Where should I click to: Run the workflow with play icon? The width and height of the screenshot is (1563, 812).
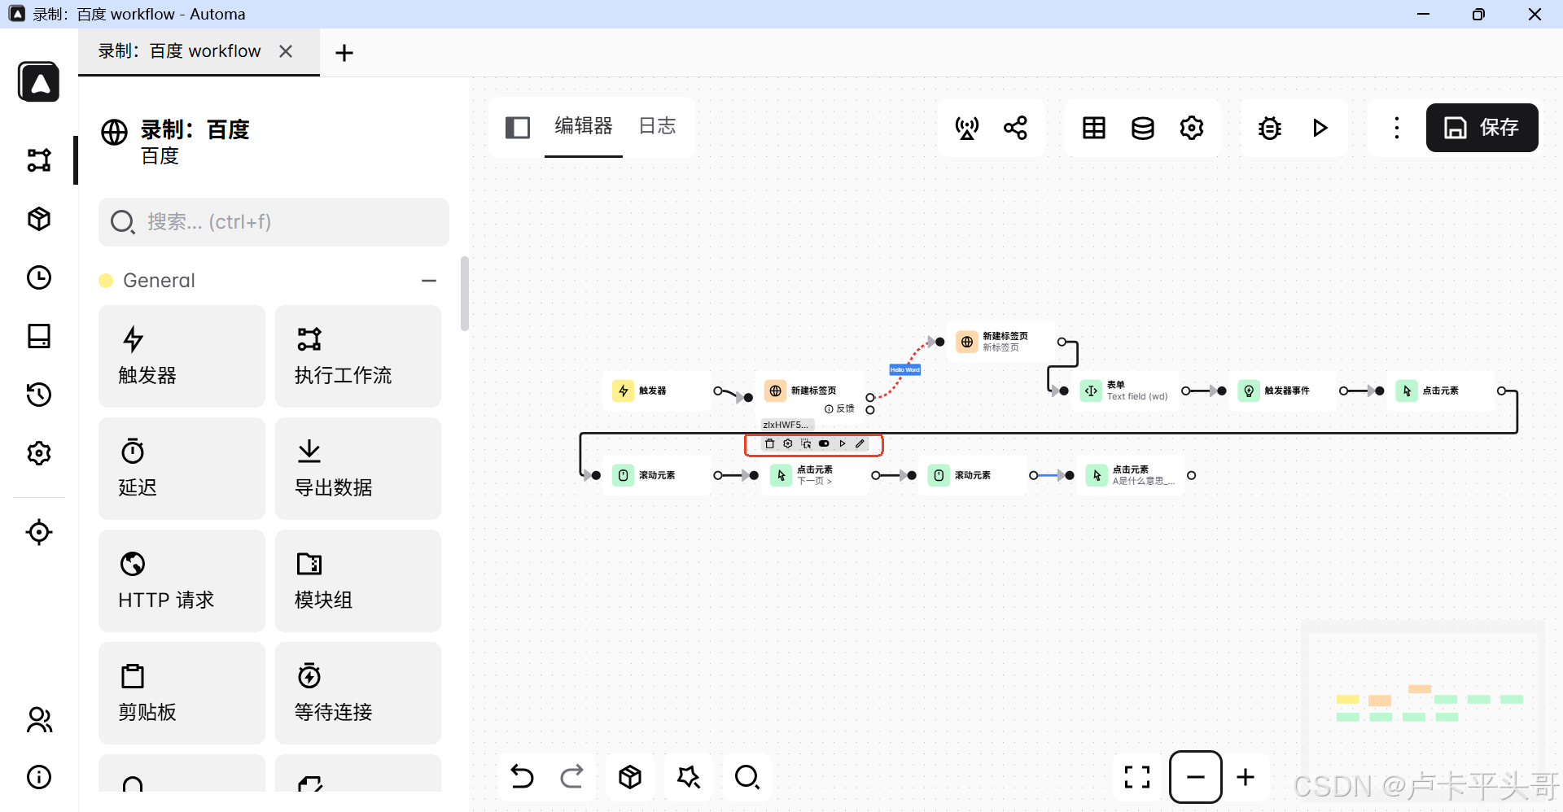pos(1320,128)
